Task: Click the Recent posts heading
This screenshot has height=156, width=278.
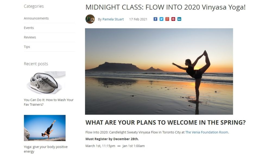Action: tap(36, 64)
